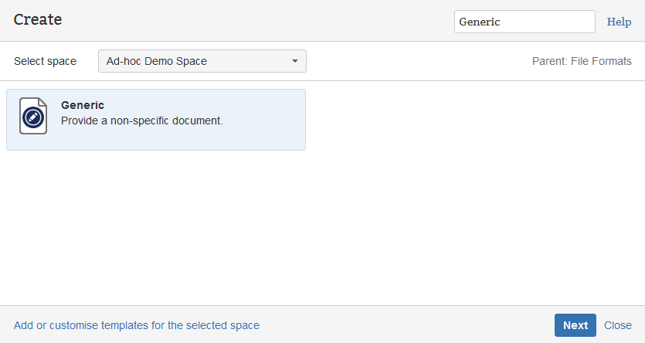Open "Add or customise templates" link
This screenshot has height=343, width=645.
click(137, 325)
